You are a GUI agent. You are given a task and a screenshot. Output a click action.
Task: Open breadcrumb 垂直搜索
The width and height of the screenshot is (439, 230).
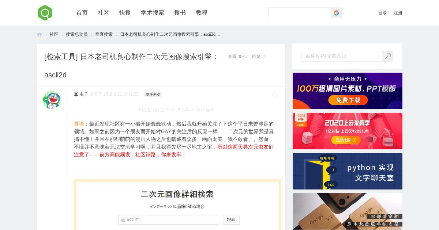[x=104, y=34]
